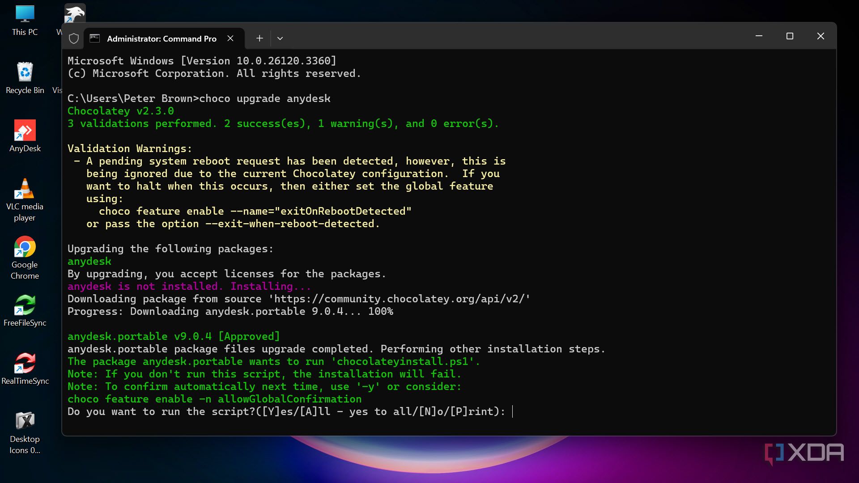Click the empty title bar area
The height and width of the screenshot is (483, 859).
[x=515, y=37]
